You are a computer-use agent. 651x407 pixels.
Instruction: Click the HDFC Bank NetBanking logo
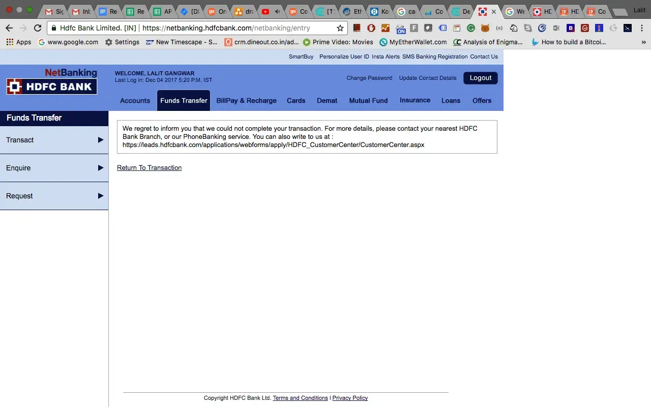[x=52, y=82]
